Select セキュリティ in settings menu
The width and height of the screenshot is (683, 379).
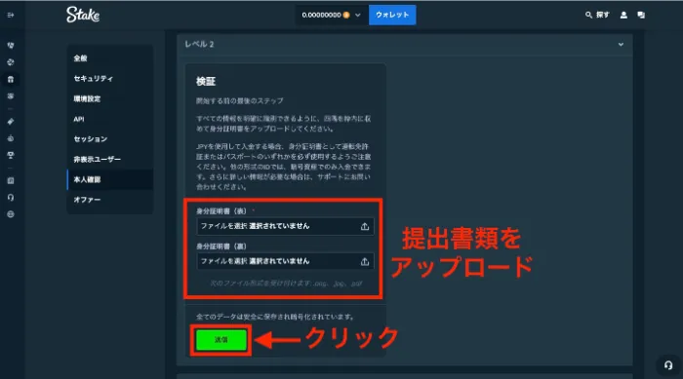(110, 78)
